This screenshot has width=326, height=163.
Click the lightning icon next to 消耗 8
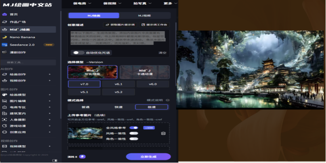82,157
